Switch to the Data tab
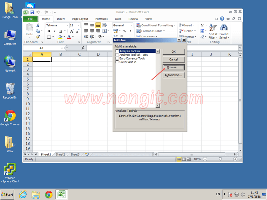 point(118,19)
